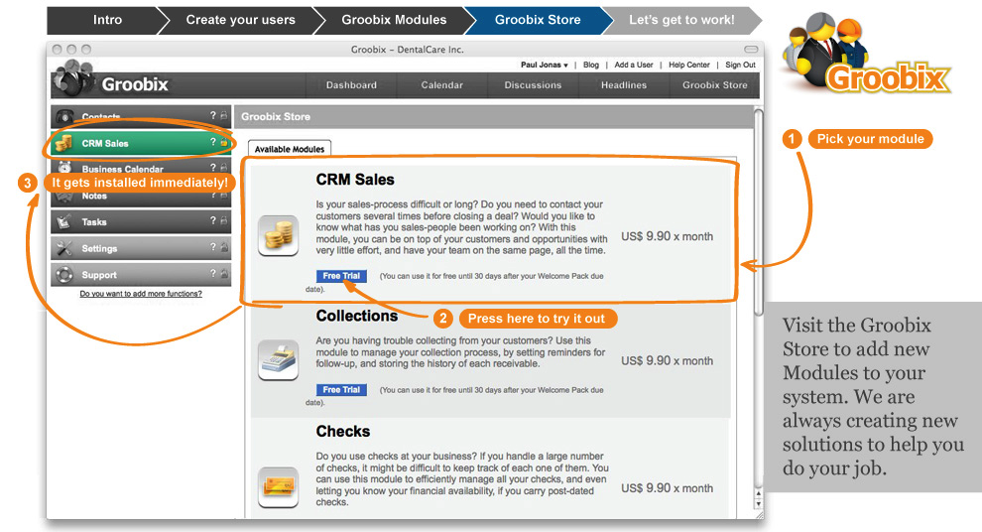This screenshot has width=982, height=532.
Task: Go to the Groobix Modules step
Action: (x=394, y=20)
